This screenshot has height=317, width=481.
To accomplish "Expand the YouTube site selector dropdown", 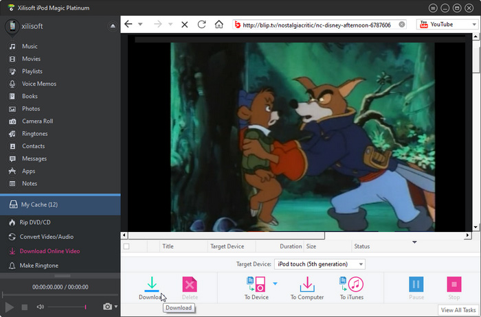I will 475,25.
